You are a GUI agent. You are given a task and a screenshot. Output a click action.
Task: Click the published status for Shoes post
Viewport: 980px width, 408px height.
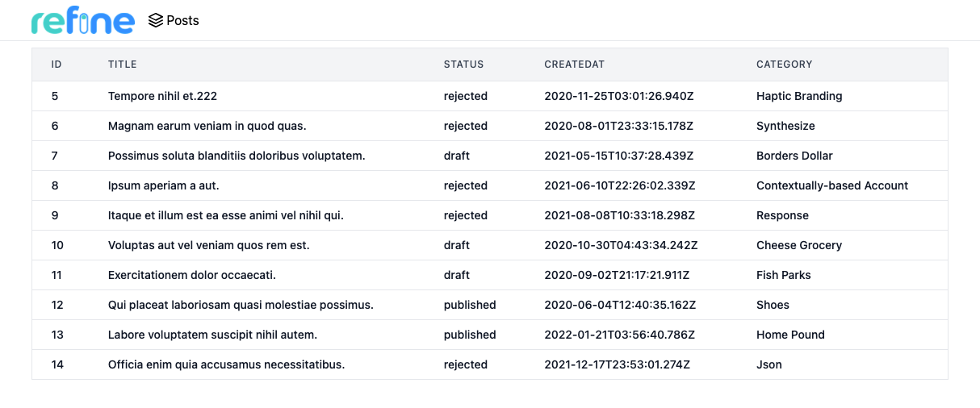pyautogui.click(x=470, y=305)
